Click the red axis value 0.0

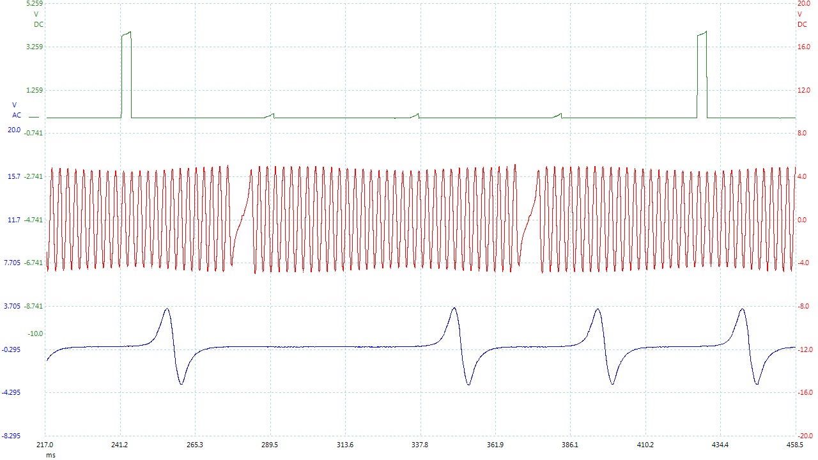(x=802, y=220)
